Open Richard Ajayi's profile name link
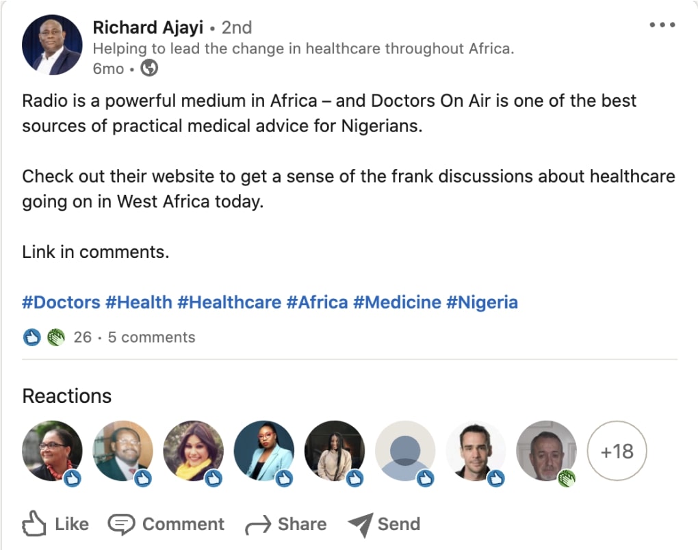The image size is (698, 550). pos(147,27)
